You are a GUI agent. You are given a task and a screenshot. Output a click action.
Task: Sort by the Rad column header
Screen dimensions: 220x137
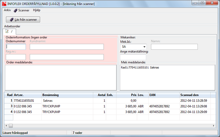point(9,95)
